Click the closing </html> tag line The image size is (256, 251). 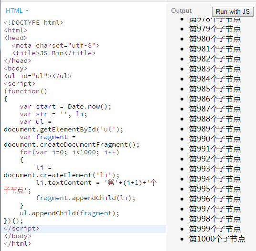18,244
